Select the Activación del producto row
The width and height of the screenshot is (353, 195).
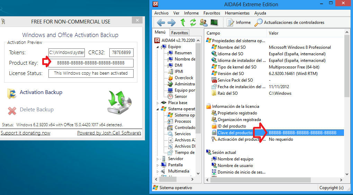274,139
